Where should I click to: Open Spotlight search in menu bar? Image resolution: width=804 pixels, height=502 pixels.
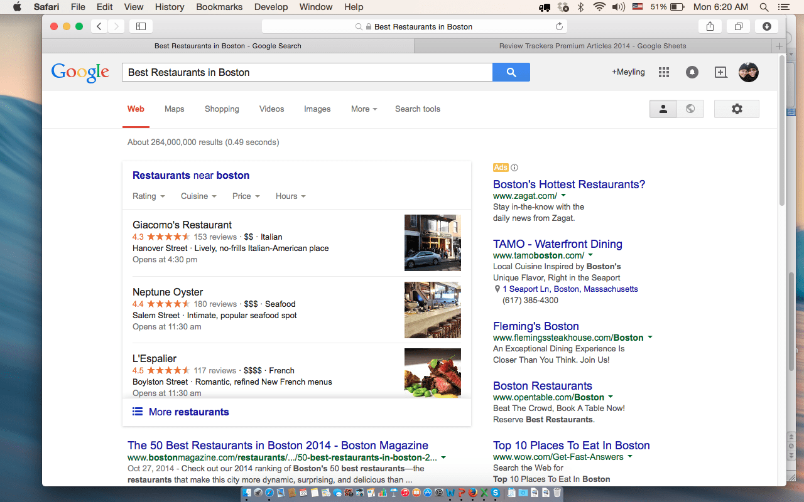coord(764,7)
